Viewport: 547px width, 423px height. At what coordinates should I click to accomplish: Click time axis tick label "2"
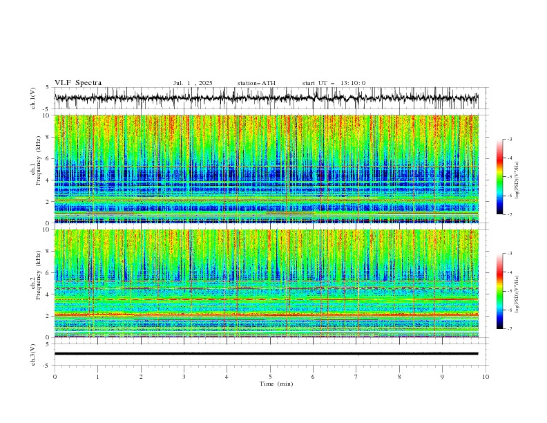(141, 377)
